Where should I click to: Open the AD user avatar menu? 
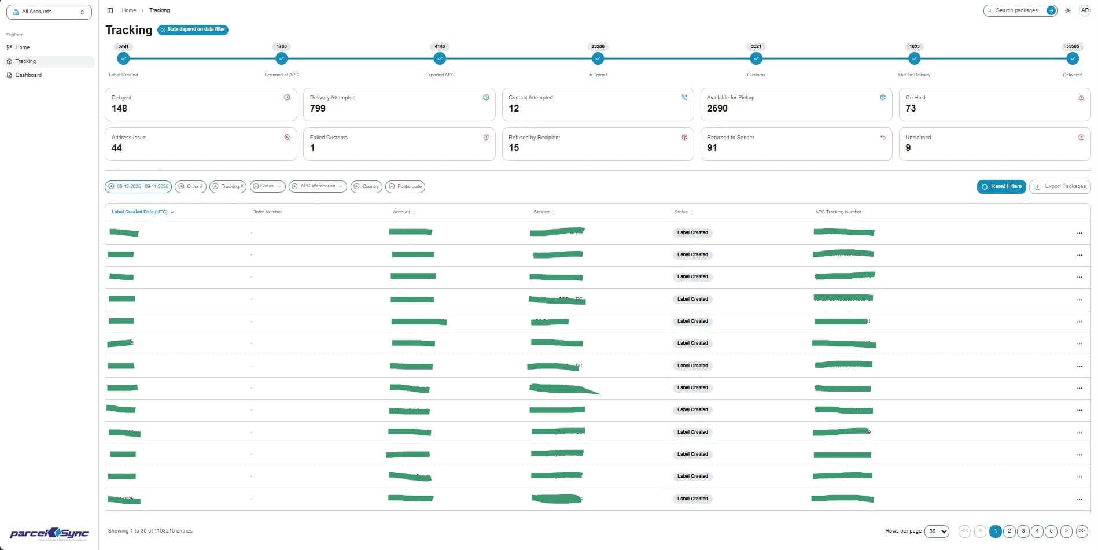tap(1085, 10)
